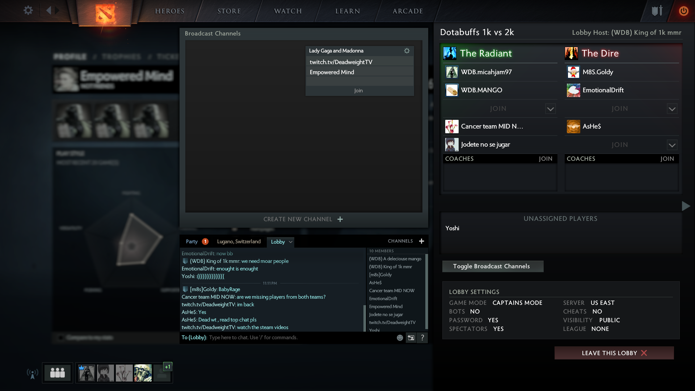Click the voice broadcast antenna icon
Viewport: 695px width, 391px height.
click(x=33, y=373)
